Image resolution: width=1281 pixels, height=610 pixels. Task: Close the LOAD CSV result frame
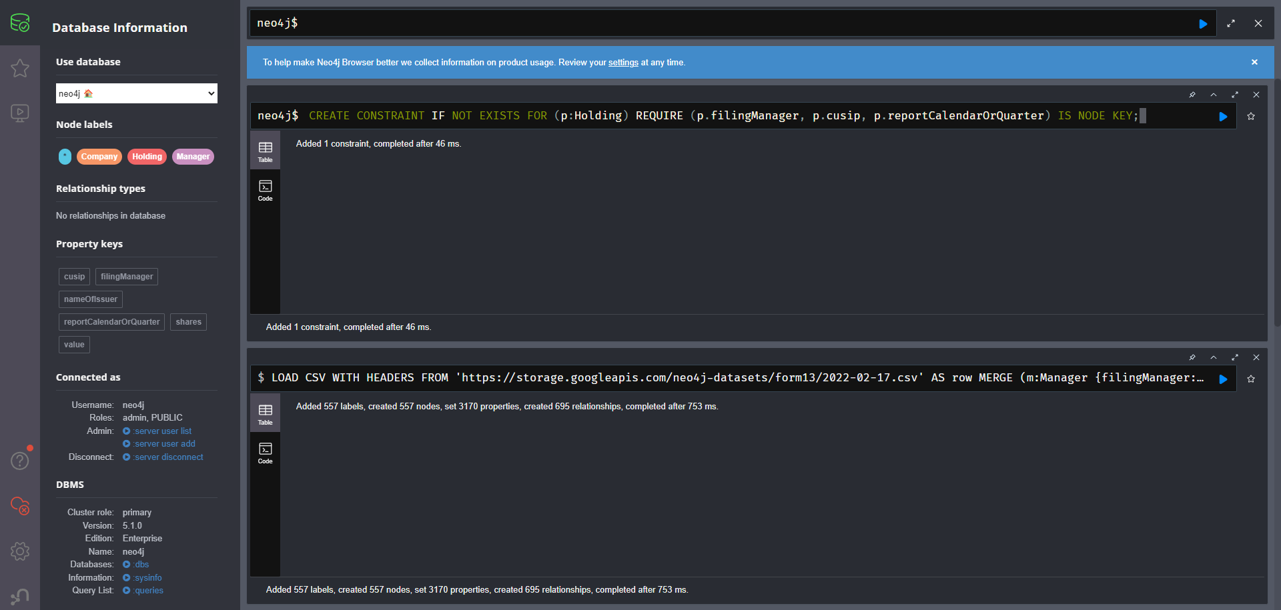1256,357
